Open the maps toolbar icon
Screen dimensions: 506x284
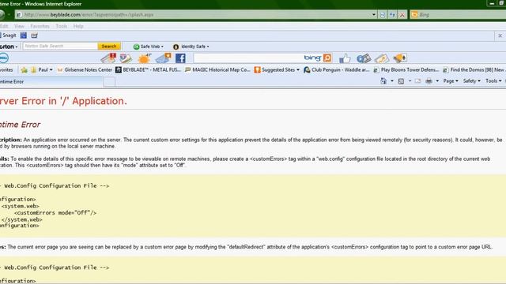(x=126, y=58)
